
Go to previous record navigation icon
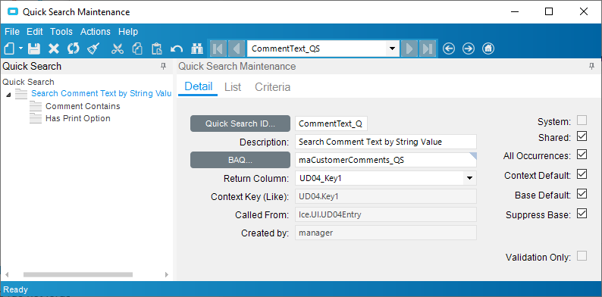coord(236,48)
